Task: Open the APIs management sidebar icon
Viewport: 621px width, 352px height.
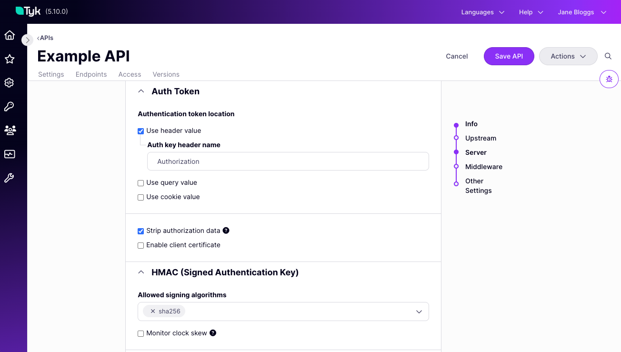Action: click(10, 83)
